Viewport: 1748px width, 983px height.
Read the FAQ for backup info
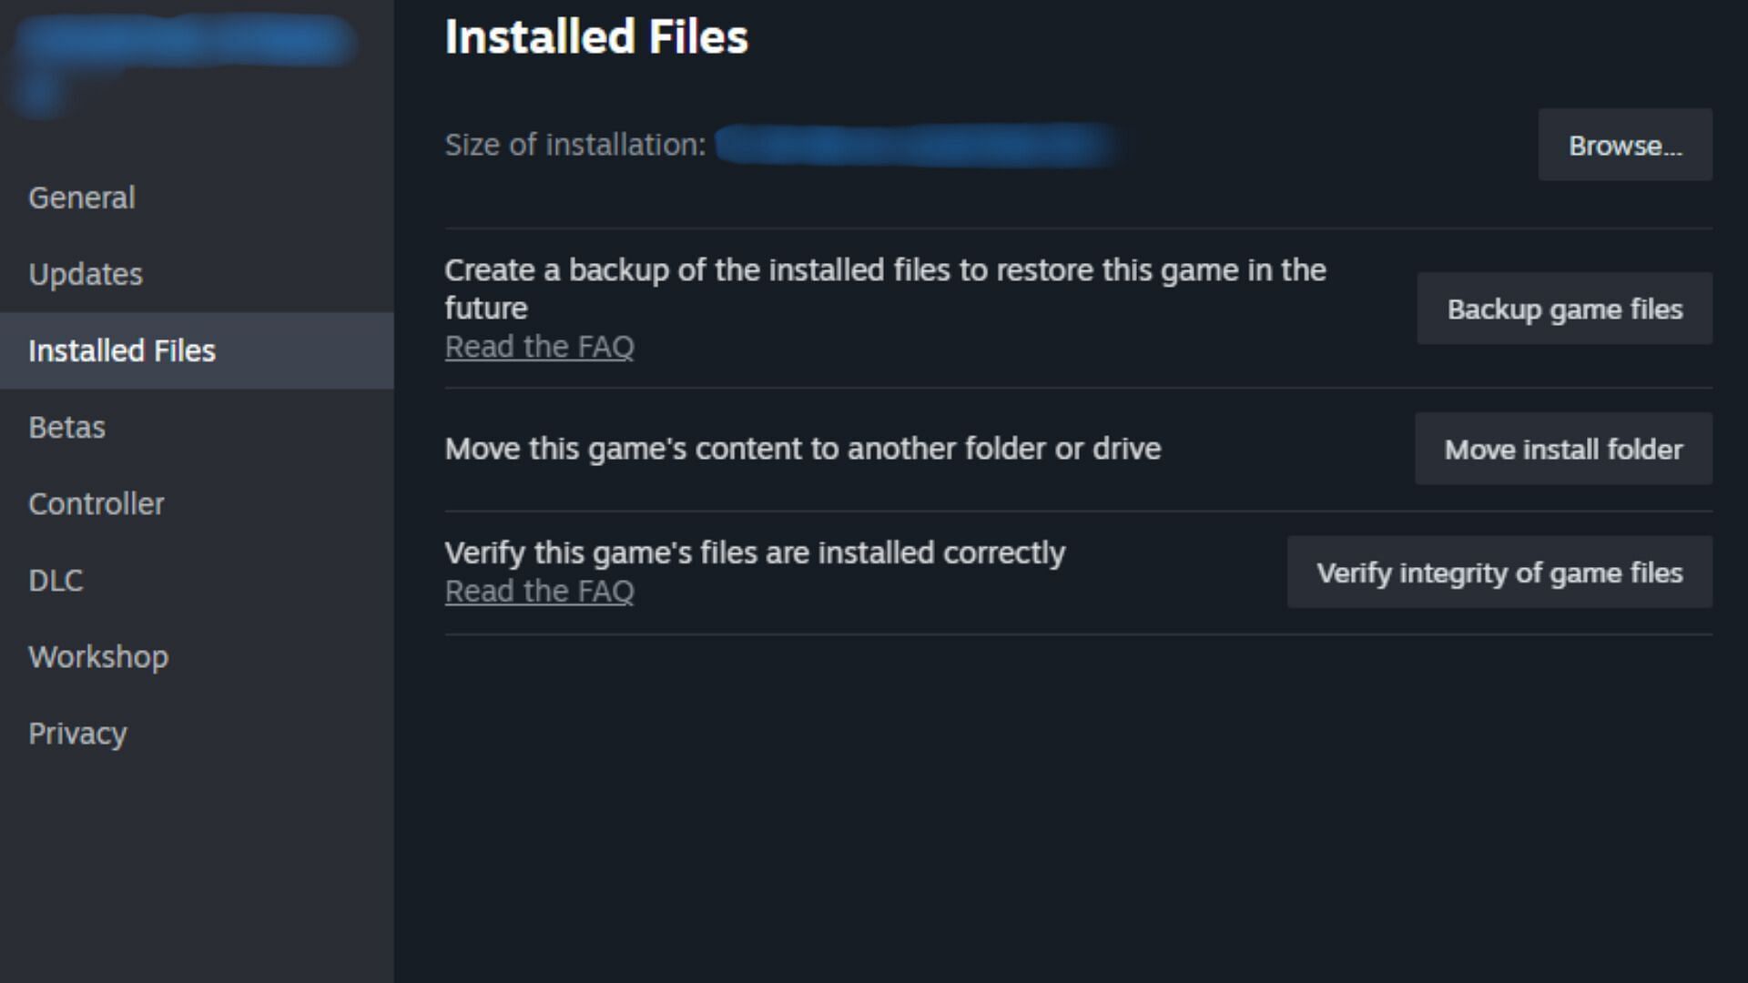pyautogui.click(x=538, y=347)
